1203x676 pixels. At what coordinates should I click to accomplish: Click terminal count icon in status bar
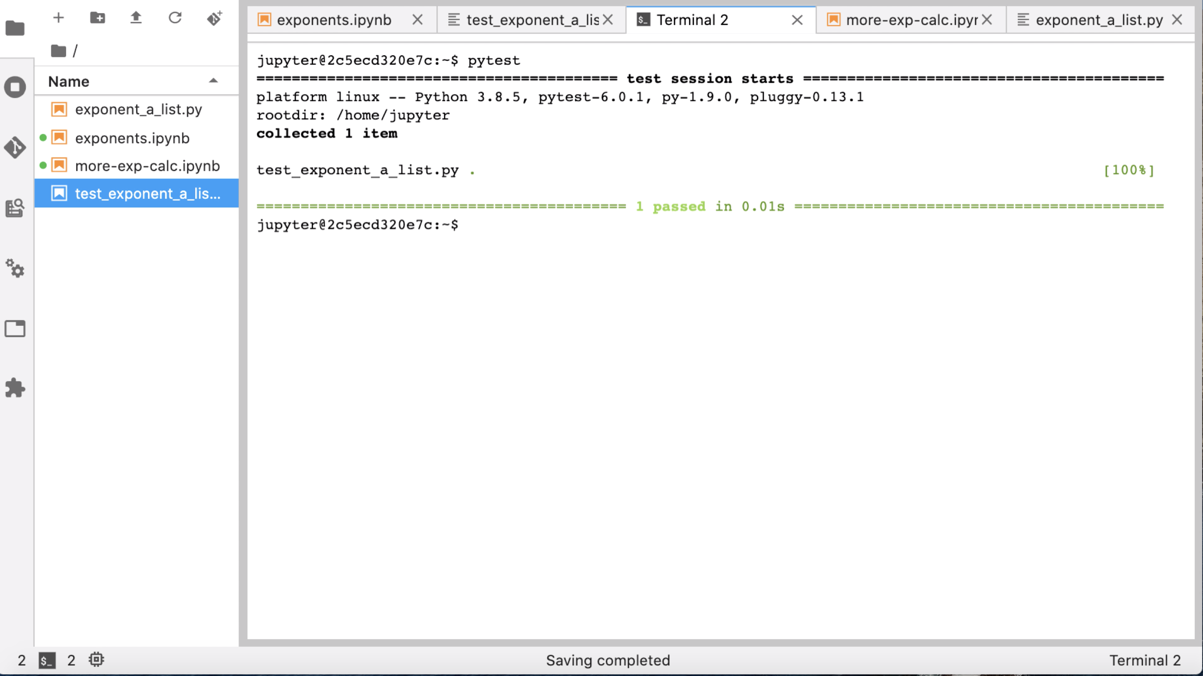[x=47, y=660]
